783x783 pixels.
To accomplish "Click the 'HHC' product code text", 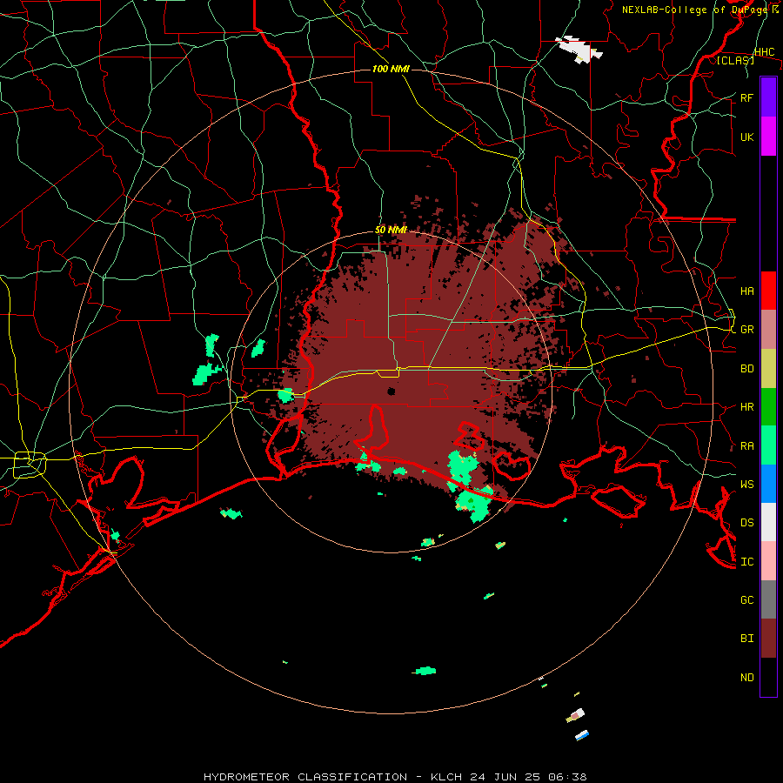I will click(765, 52).
